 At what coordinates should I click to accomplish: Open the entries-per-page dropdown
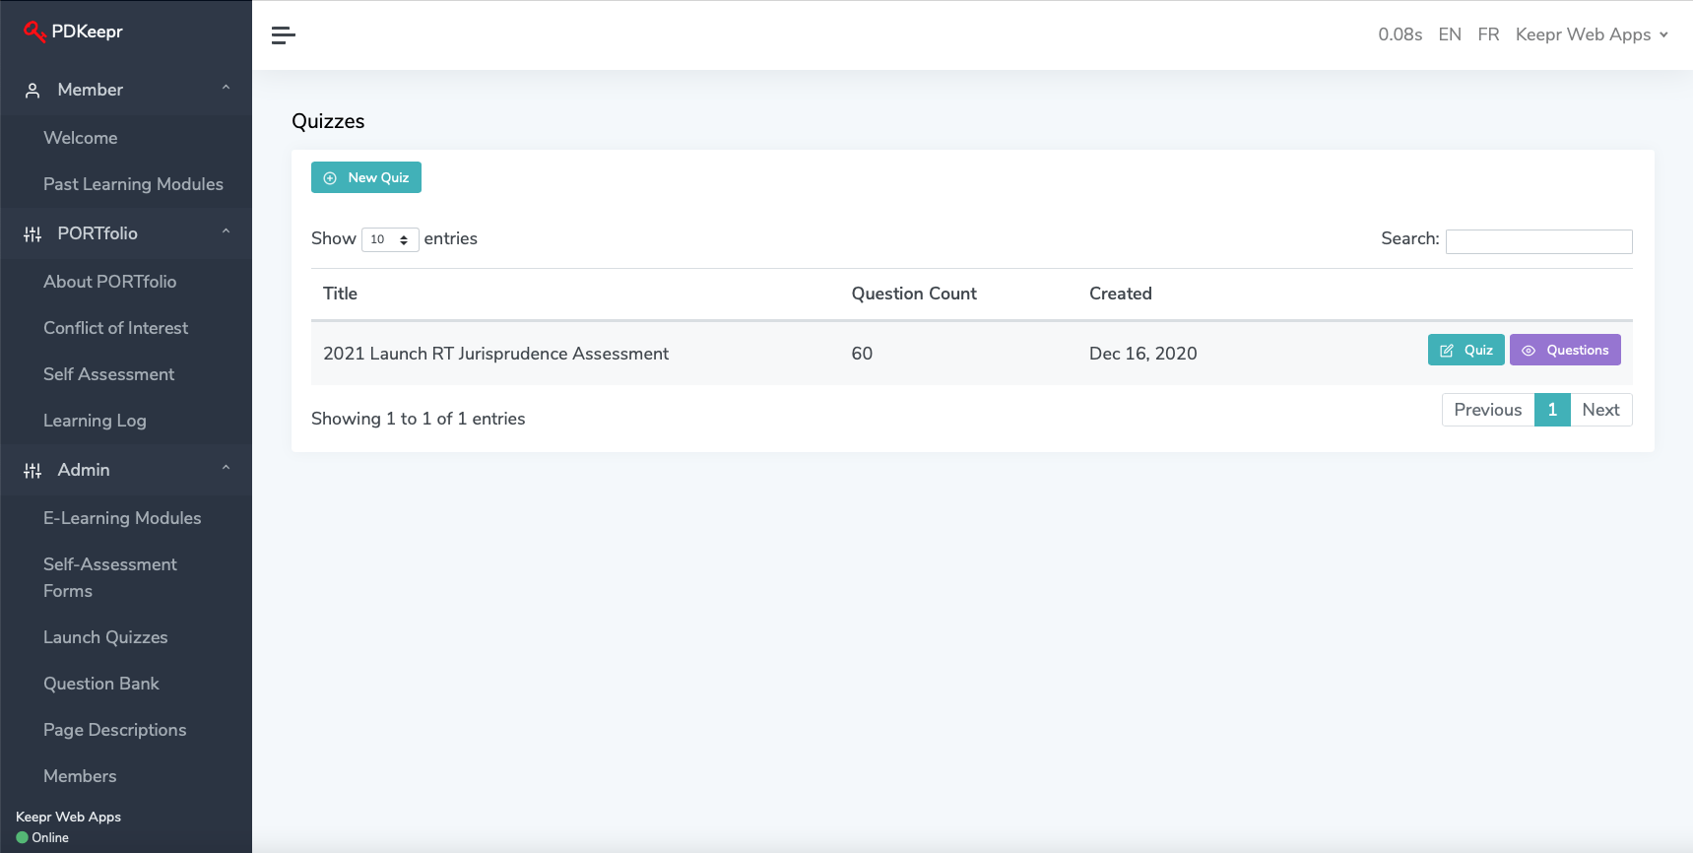[390, 239]
